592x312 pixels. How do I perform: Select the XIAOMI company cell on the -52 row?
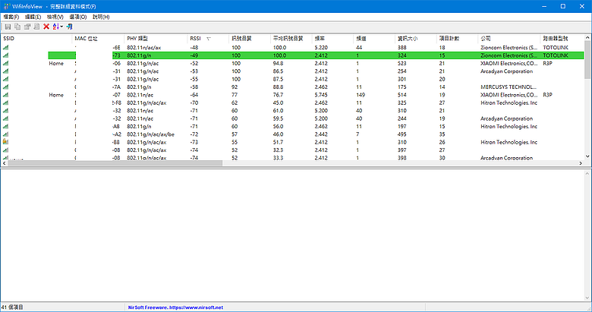pos(509,64)
